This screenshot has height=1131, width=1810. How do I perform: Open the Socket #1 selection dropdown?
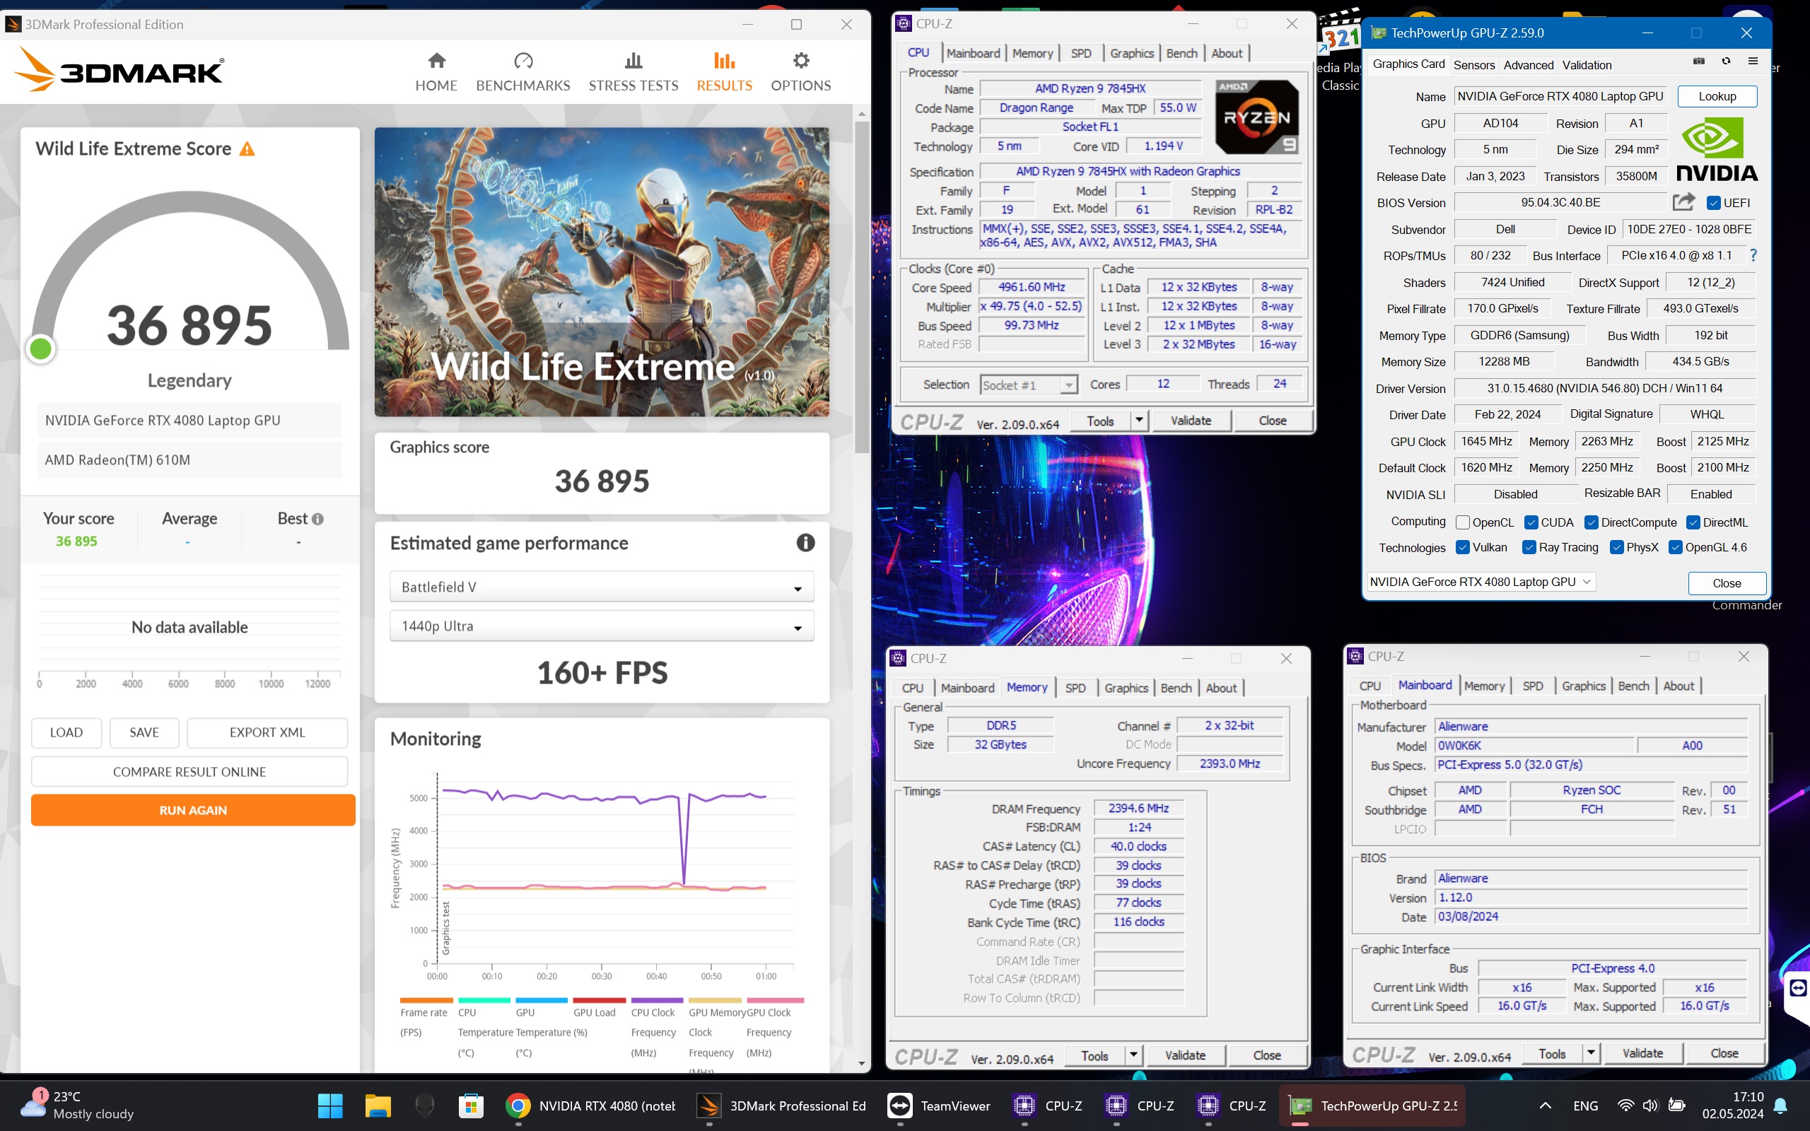click(1029, 385)
